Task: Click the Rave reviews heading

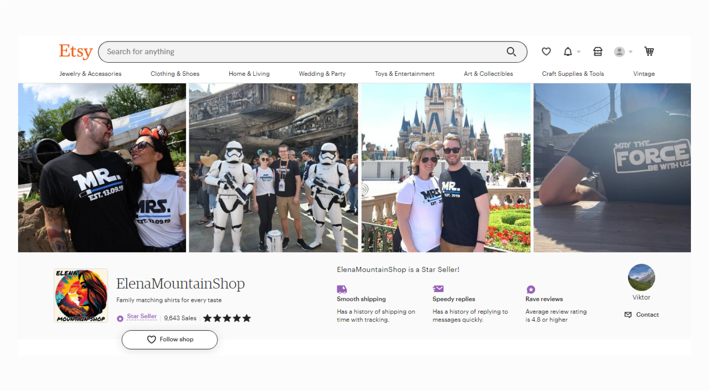Action: point(544,299)
